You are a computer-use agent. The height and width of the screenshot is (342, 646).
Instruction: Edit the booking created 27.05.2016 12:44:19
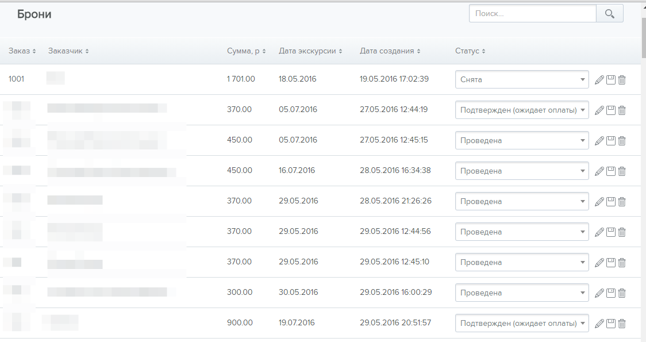599,110
